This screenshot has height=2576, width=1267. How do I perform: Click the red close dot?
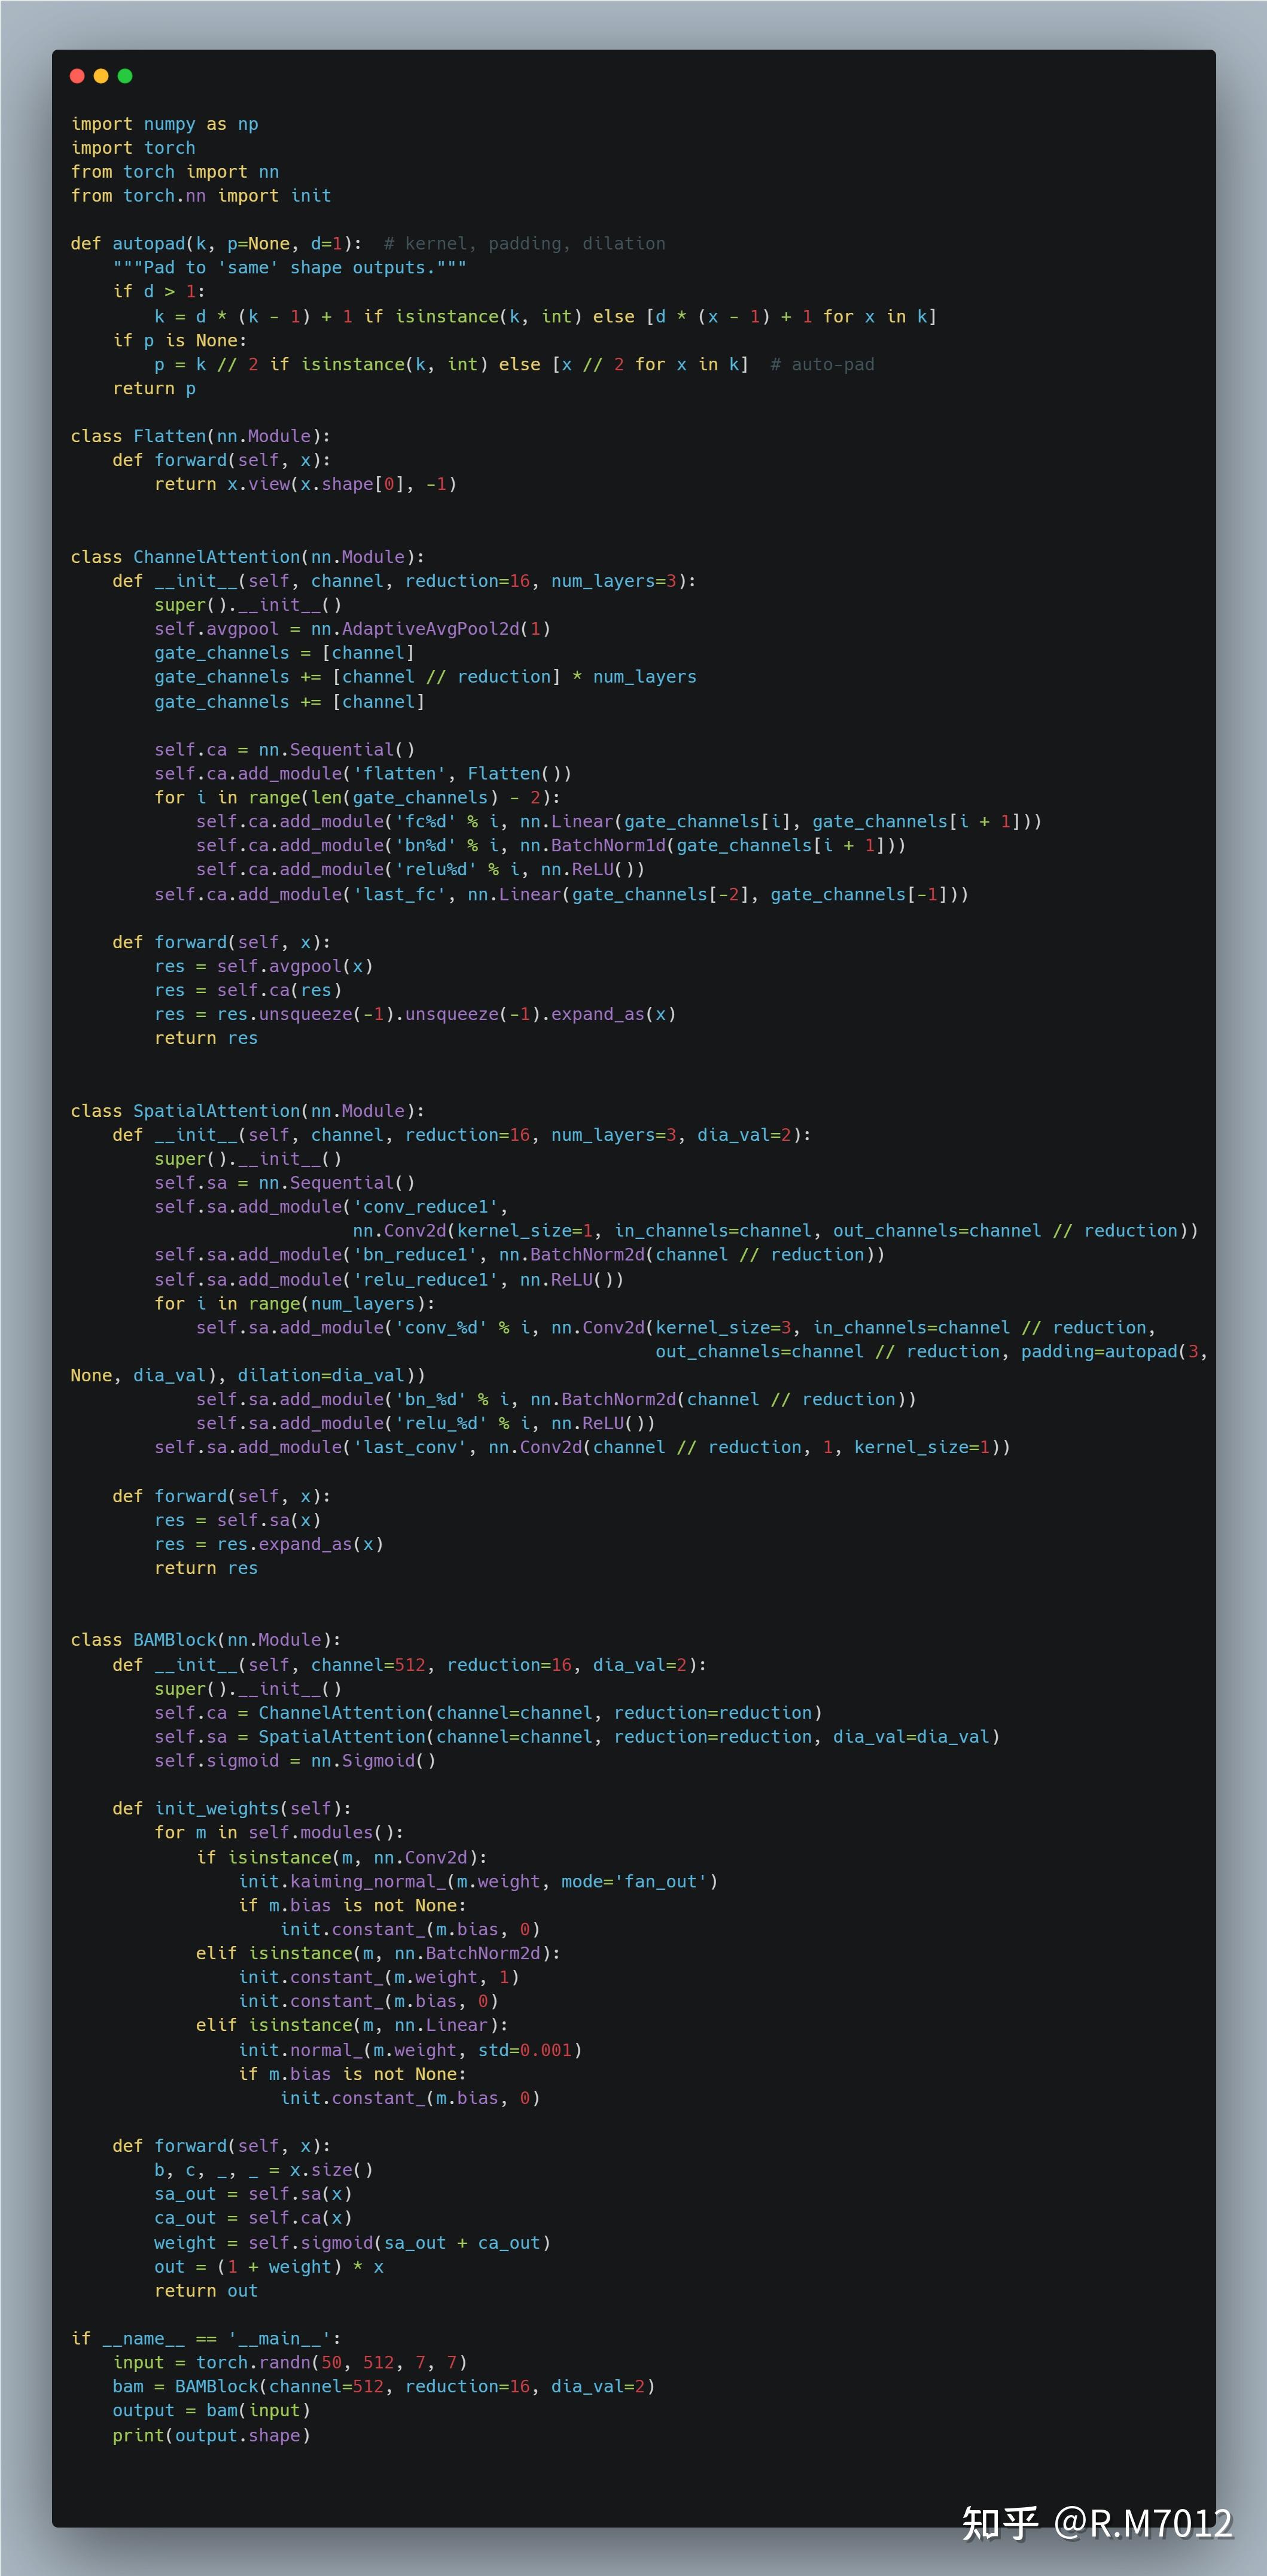coord(77,76)
